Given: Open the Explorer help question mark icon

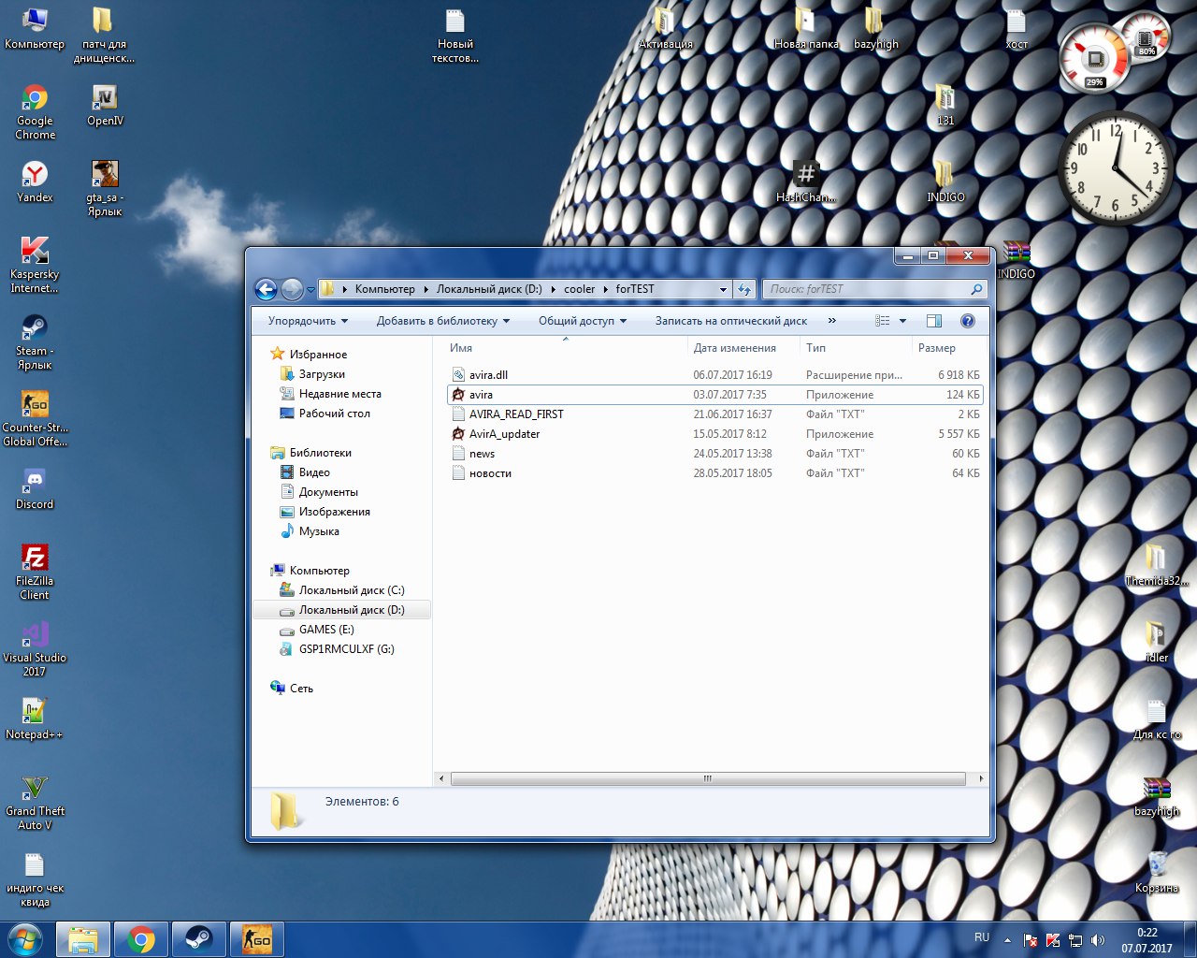Looking at the screenshot, I should pos(968,321).
